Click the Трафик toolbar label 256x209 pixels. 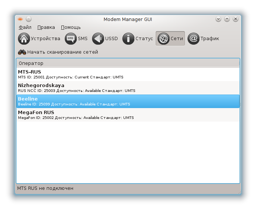coord(210,39)
